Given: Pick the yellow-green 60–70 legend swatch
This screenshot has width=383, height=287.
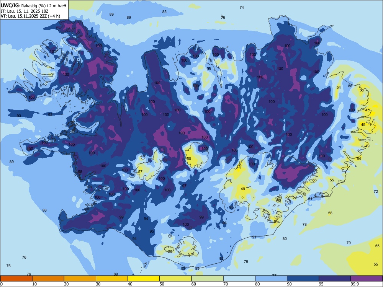Looking at the screenshot, I should click(x=207, y=279).
